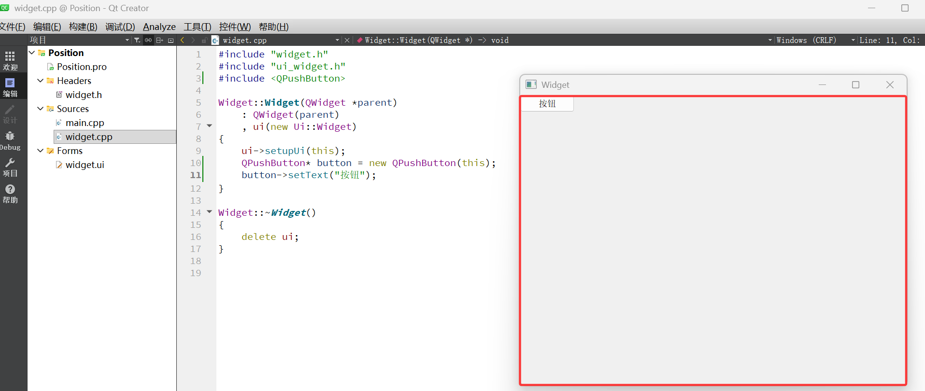Image resolution: width=925 pixels, height=391 pixels.
Task: Click the close side panel icon
Action: 171,40
